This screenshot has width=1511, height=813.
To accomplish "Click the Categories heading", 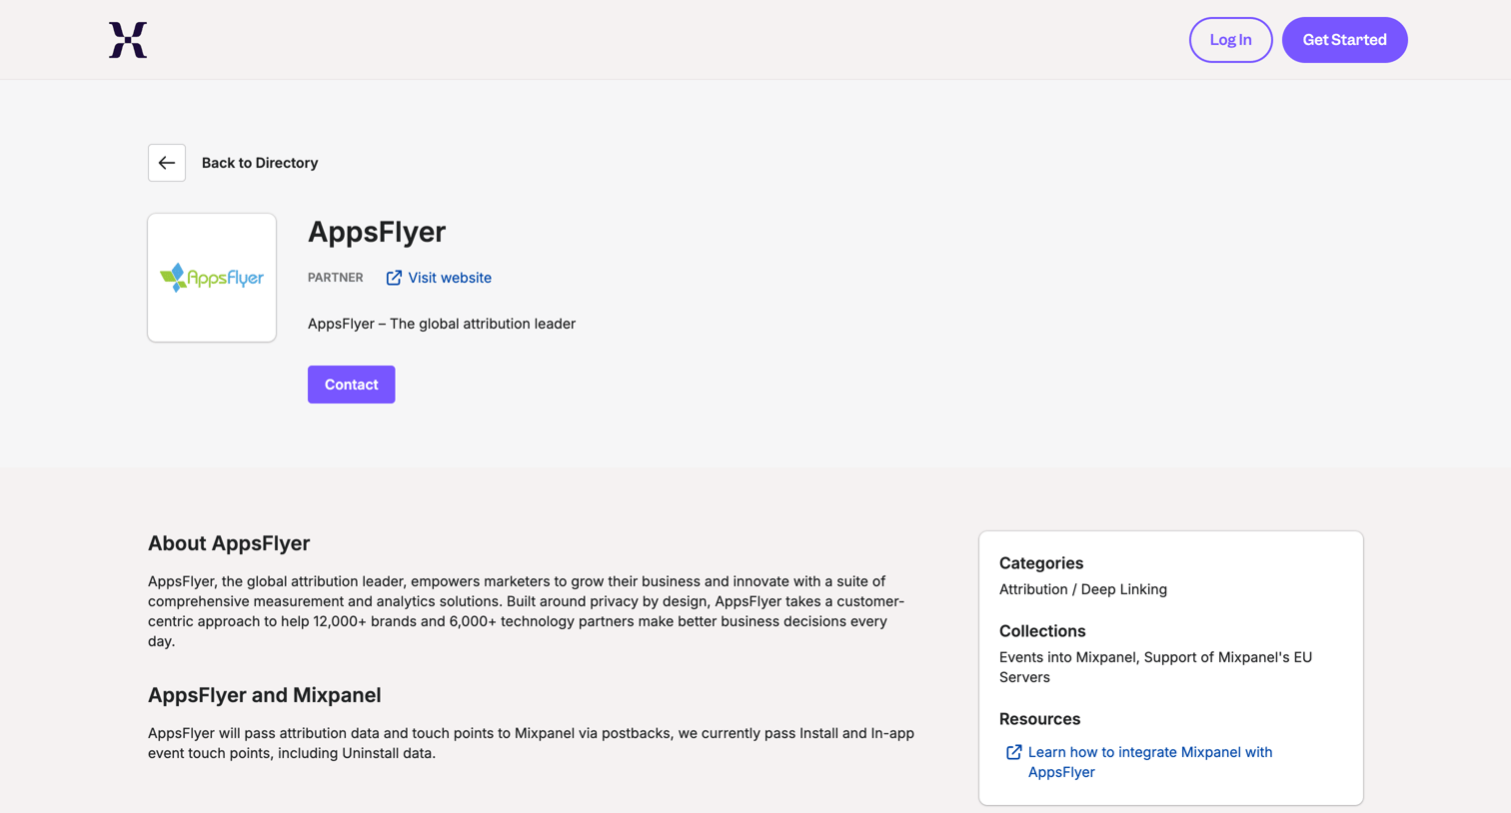I will click(x=1041, y=563).
